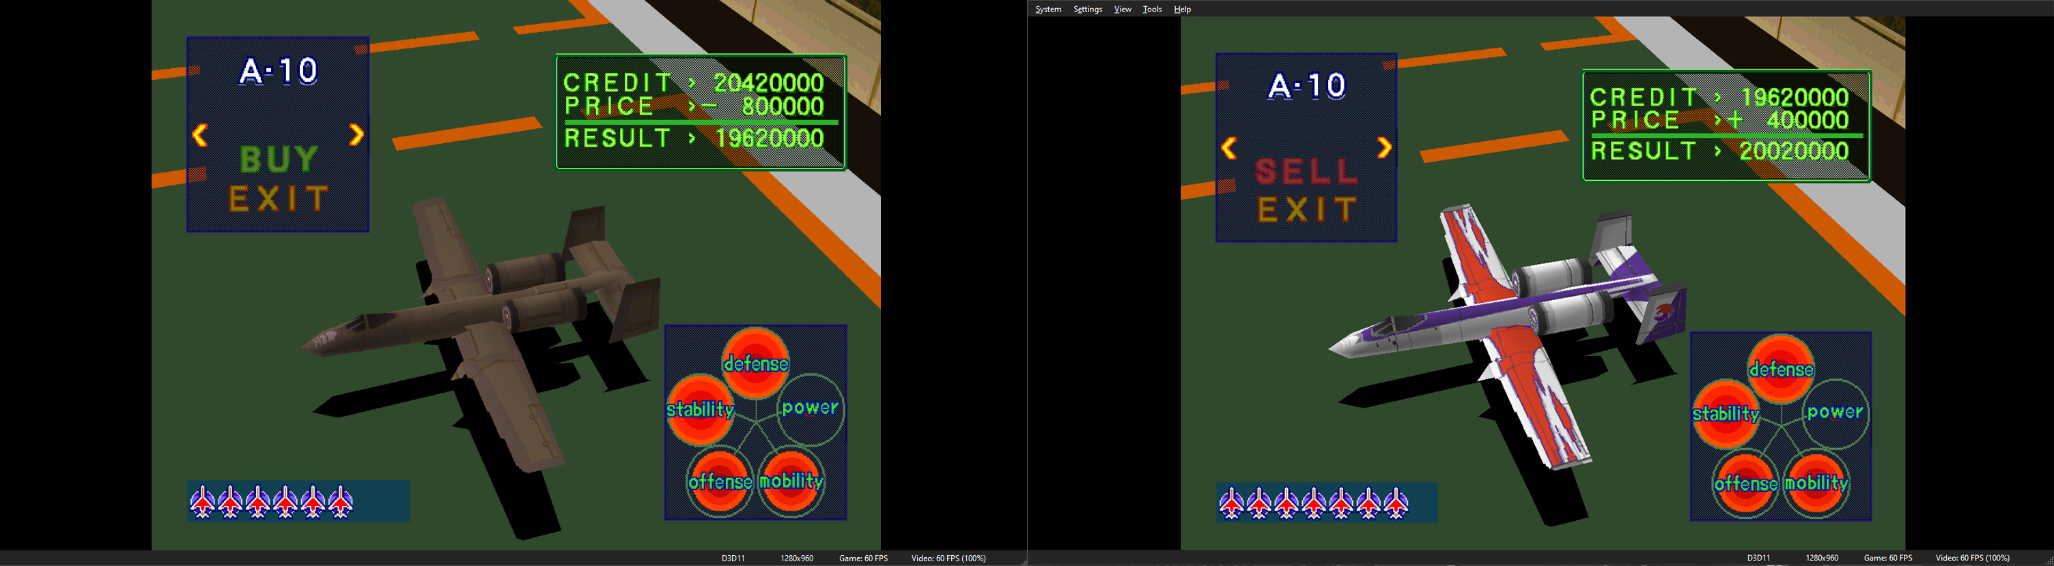Click the A-10 title in SELL window
The height and width of the screenshot is (566, 2054).
pos(1307,85)
